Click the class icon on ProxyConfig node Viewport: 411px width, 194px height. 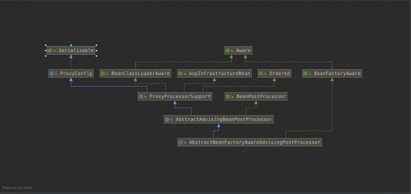tap(51, 74)
